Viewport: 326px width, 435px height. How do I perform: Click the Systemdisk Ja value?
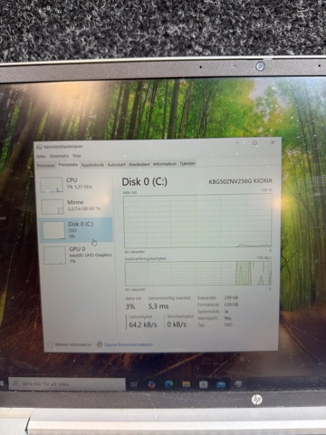226,311
